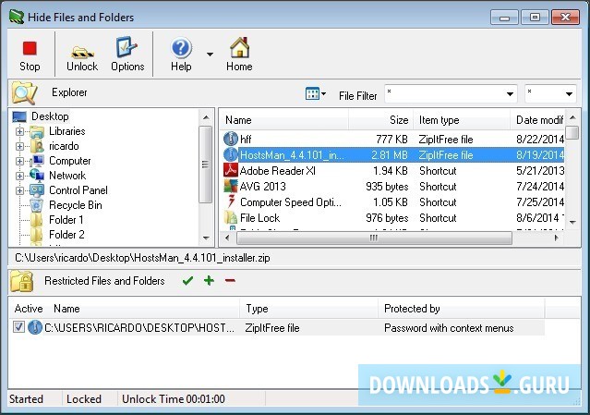Click the Protected by column header
Screen dimensions: 590x415
(x=462, y=309)
